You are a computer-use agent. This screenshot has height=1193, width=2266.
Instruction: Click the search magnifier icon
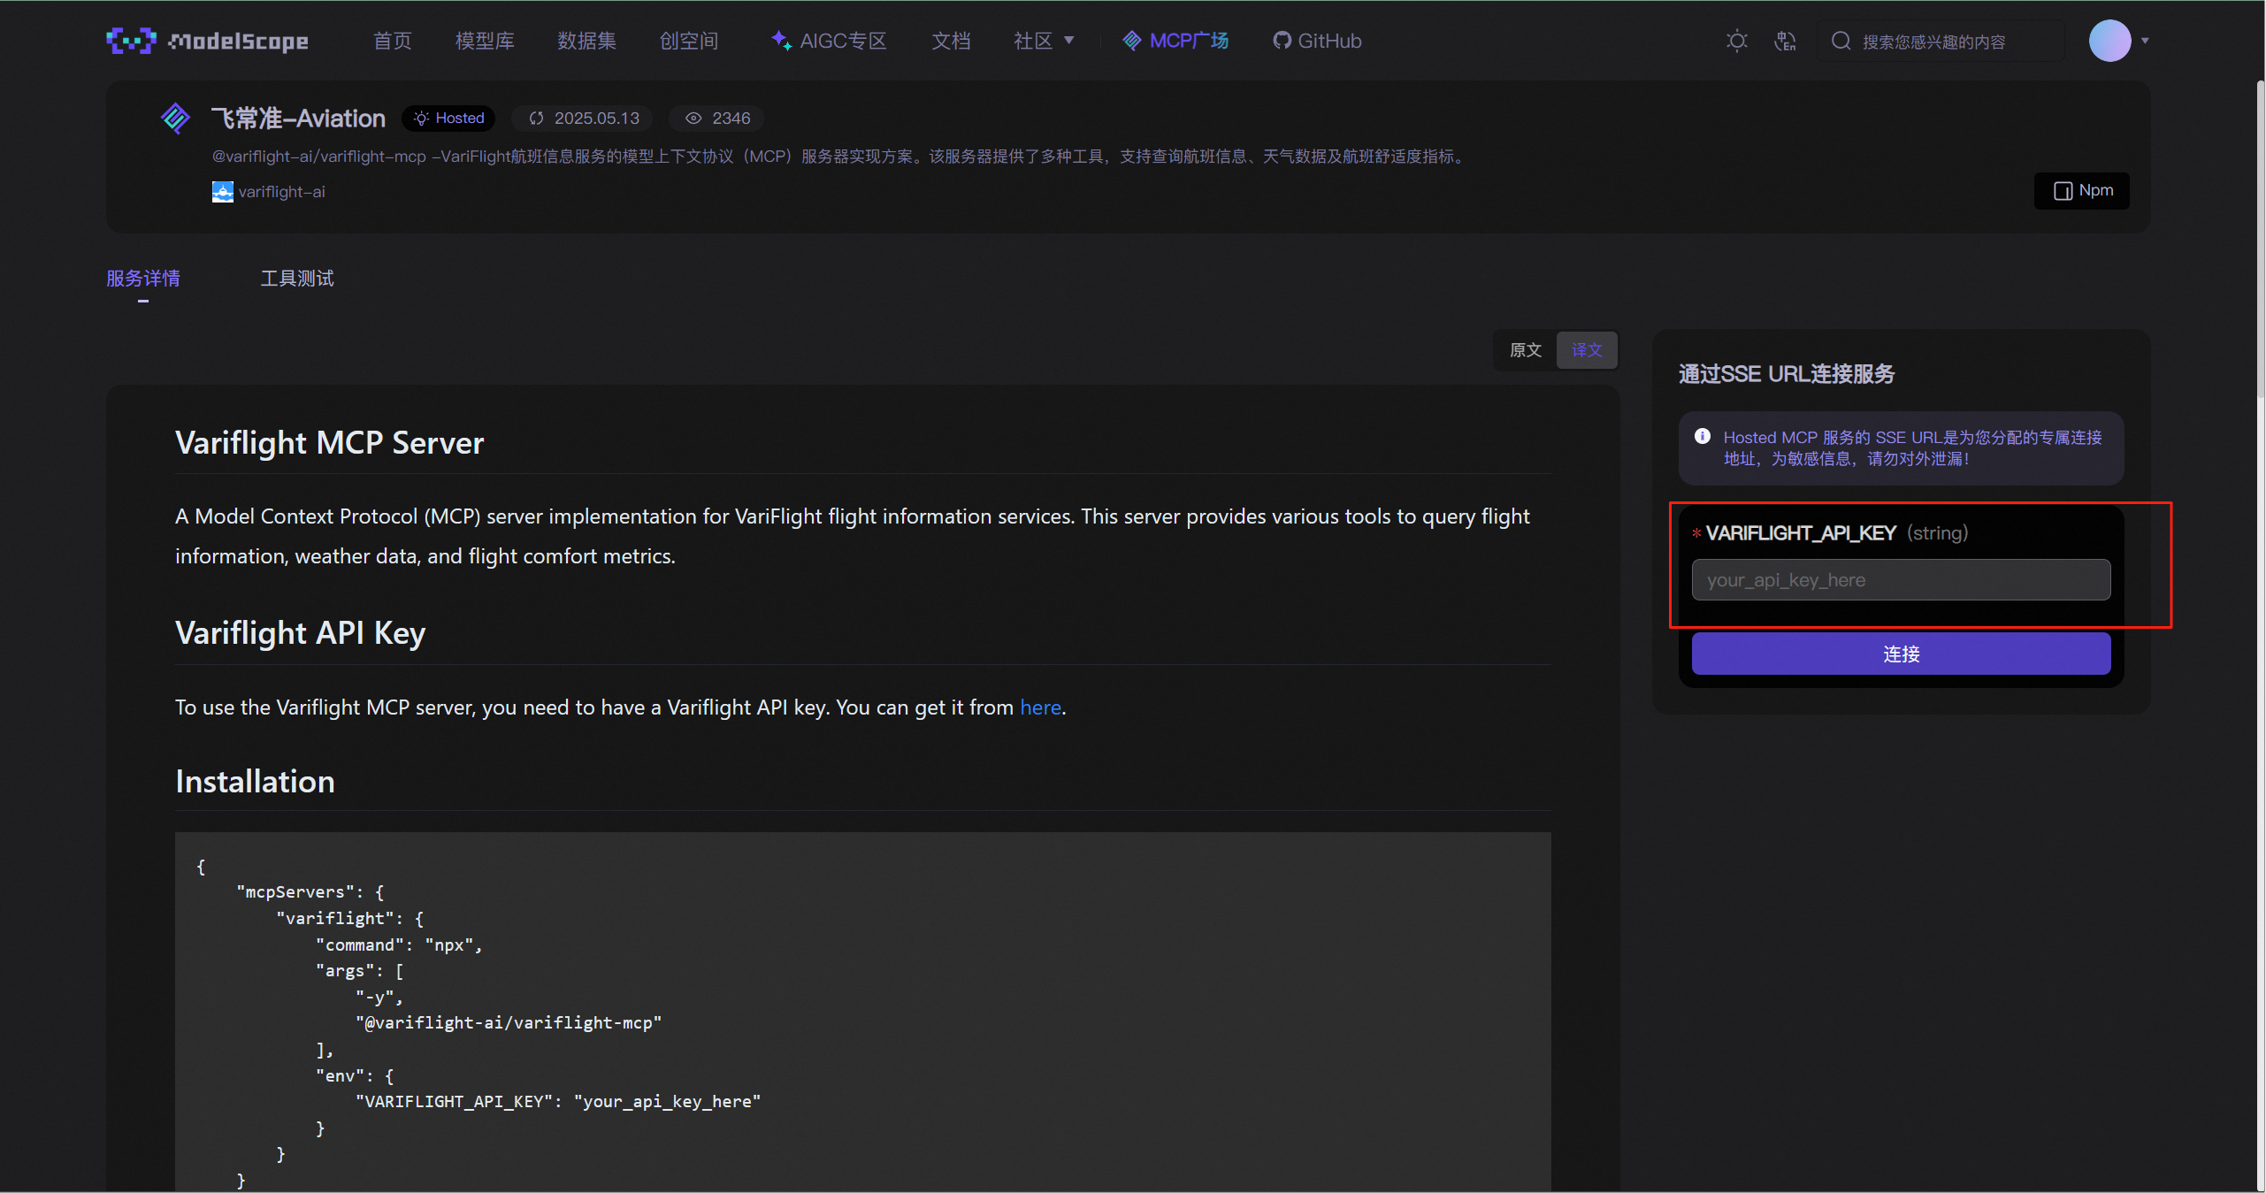(1841, 41)
